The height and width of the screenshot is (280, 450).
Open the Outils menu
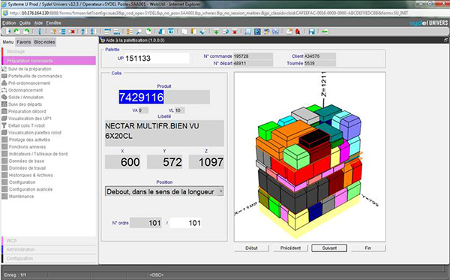[25, 23]
